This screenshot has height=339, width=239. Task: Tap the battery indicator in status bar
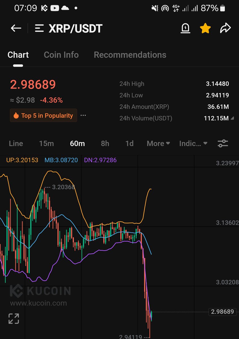tap(223, 8)
